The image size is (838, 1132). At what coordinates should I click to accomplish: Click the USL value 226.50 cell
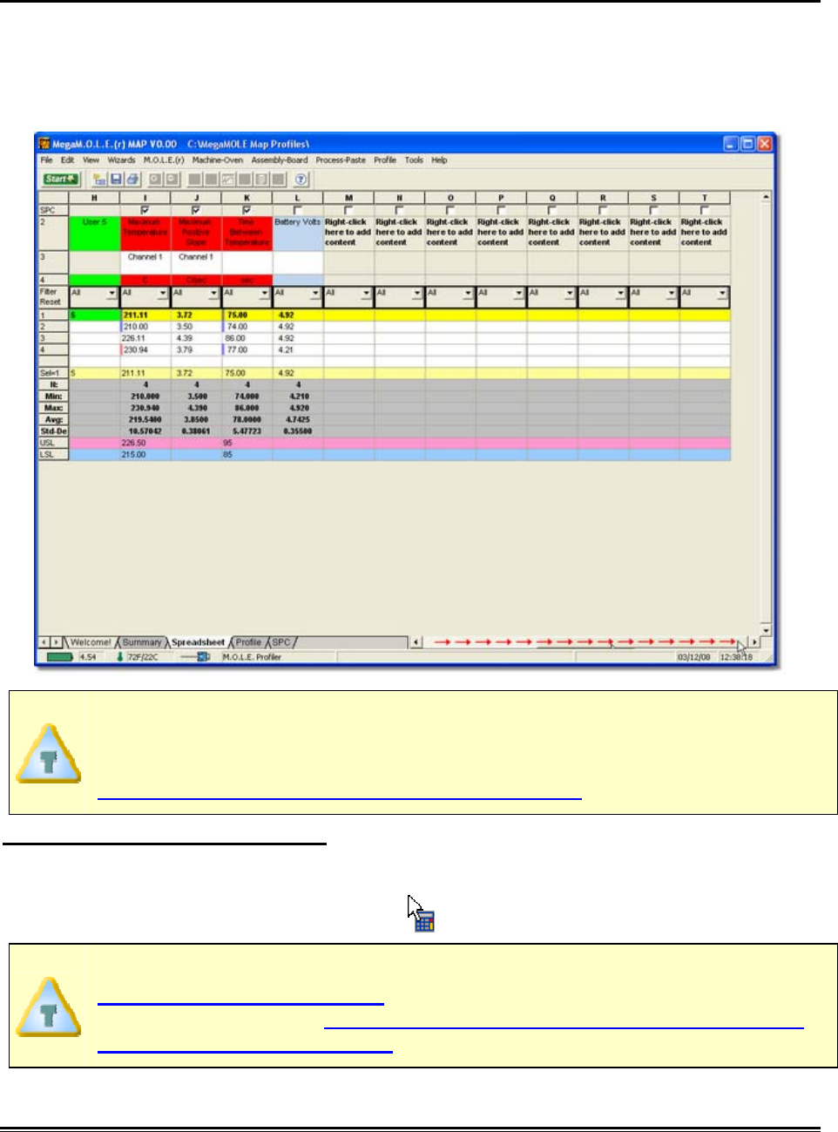(145, 443)
